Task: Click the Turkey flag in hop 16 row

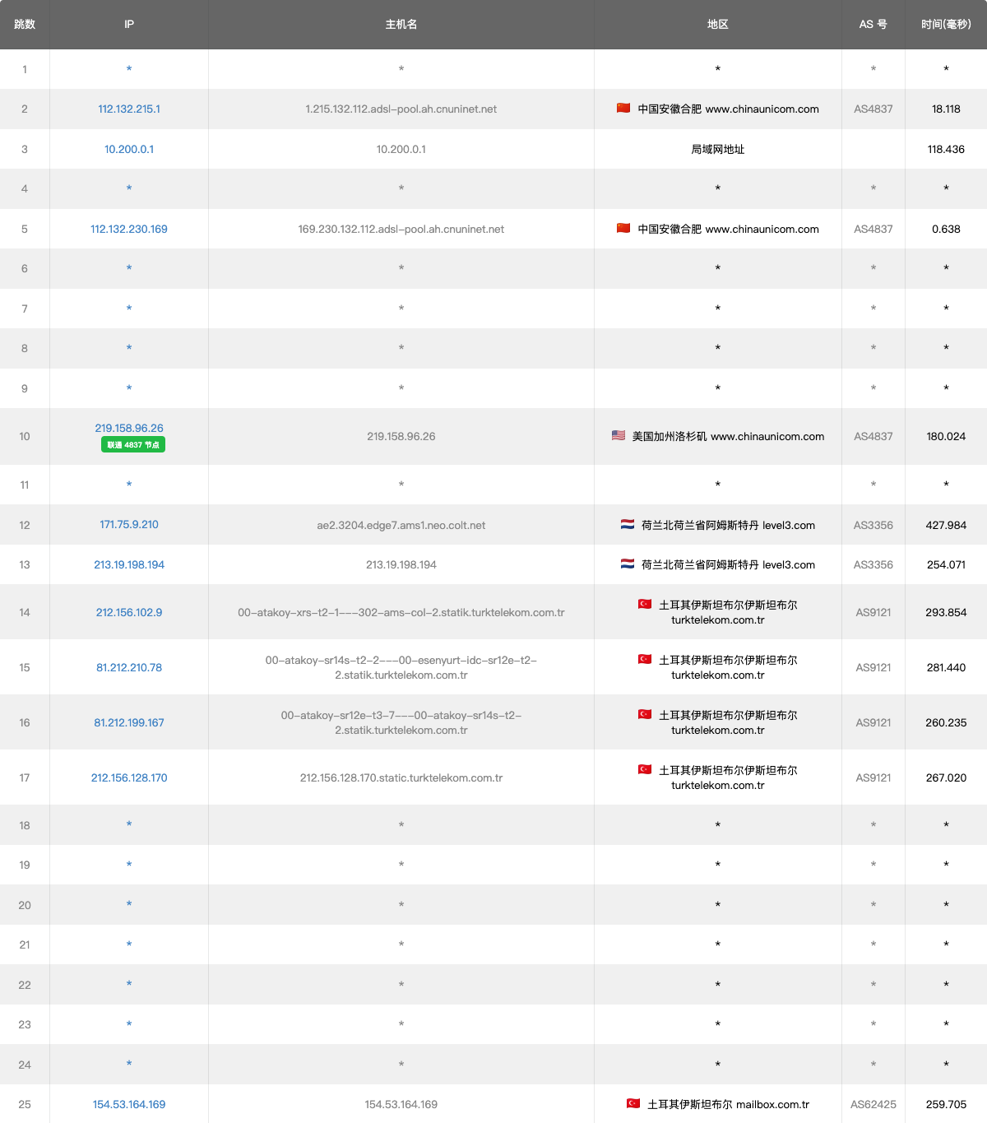Action: 645,714
